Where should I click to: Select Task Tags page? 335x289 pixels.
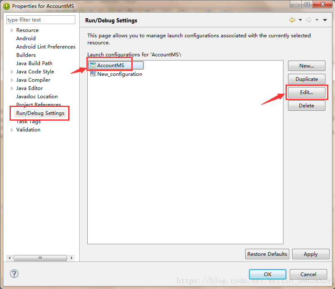[28, 121]
